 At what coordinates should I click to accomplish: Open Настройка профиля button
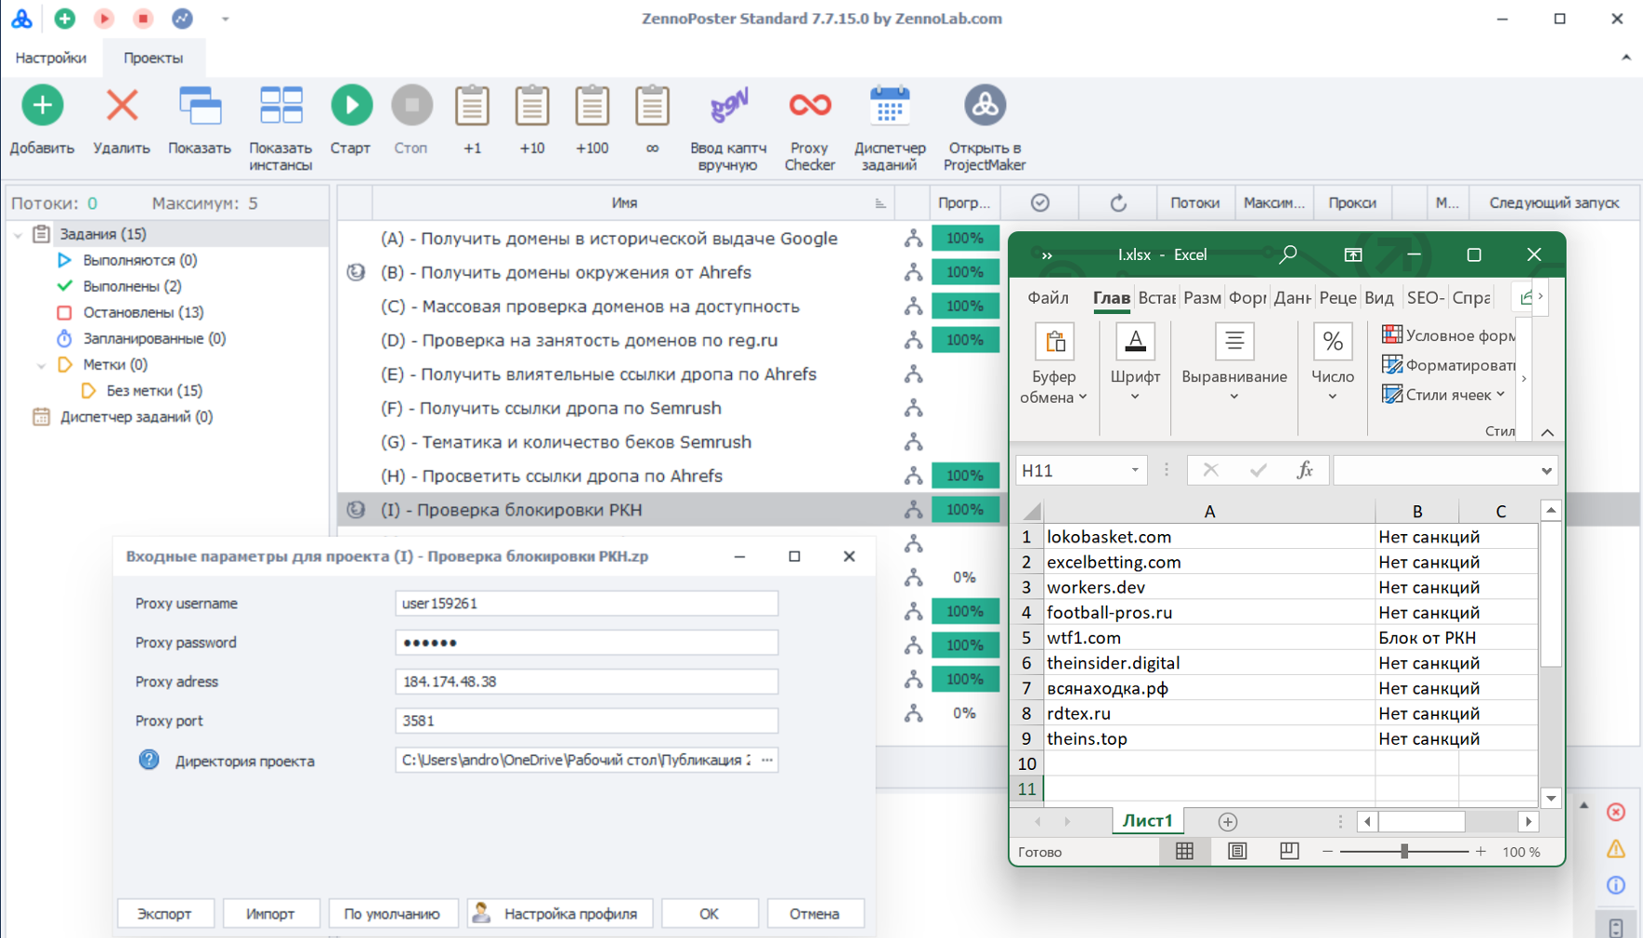(559, 914)
